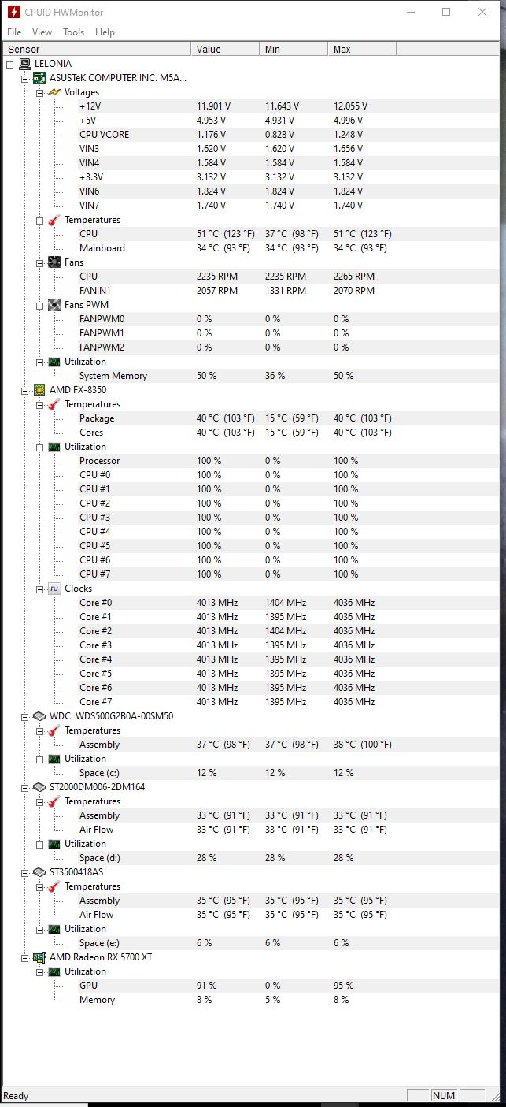Click the Sensor column header
506x1107 pixels.
96,49
